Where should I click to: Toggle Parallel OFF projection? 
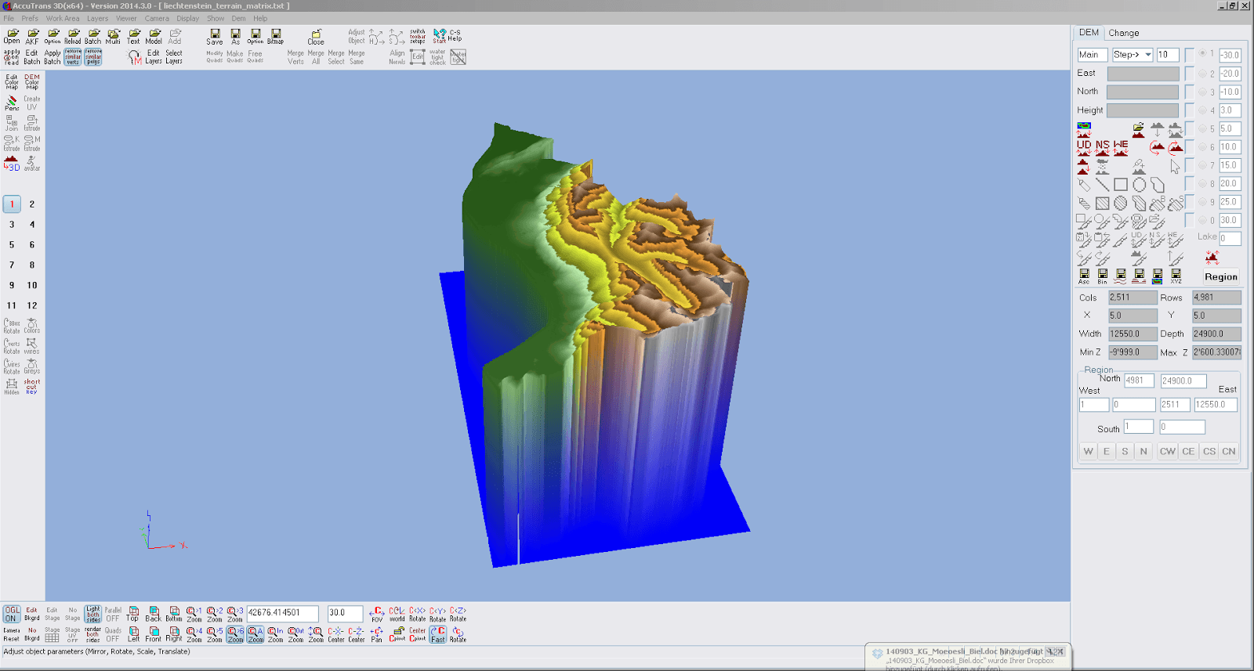113,613
